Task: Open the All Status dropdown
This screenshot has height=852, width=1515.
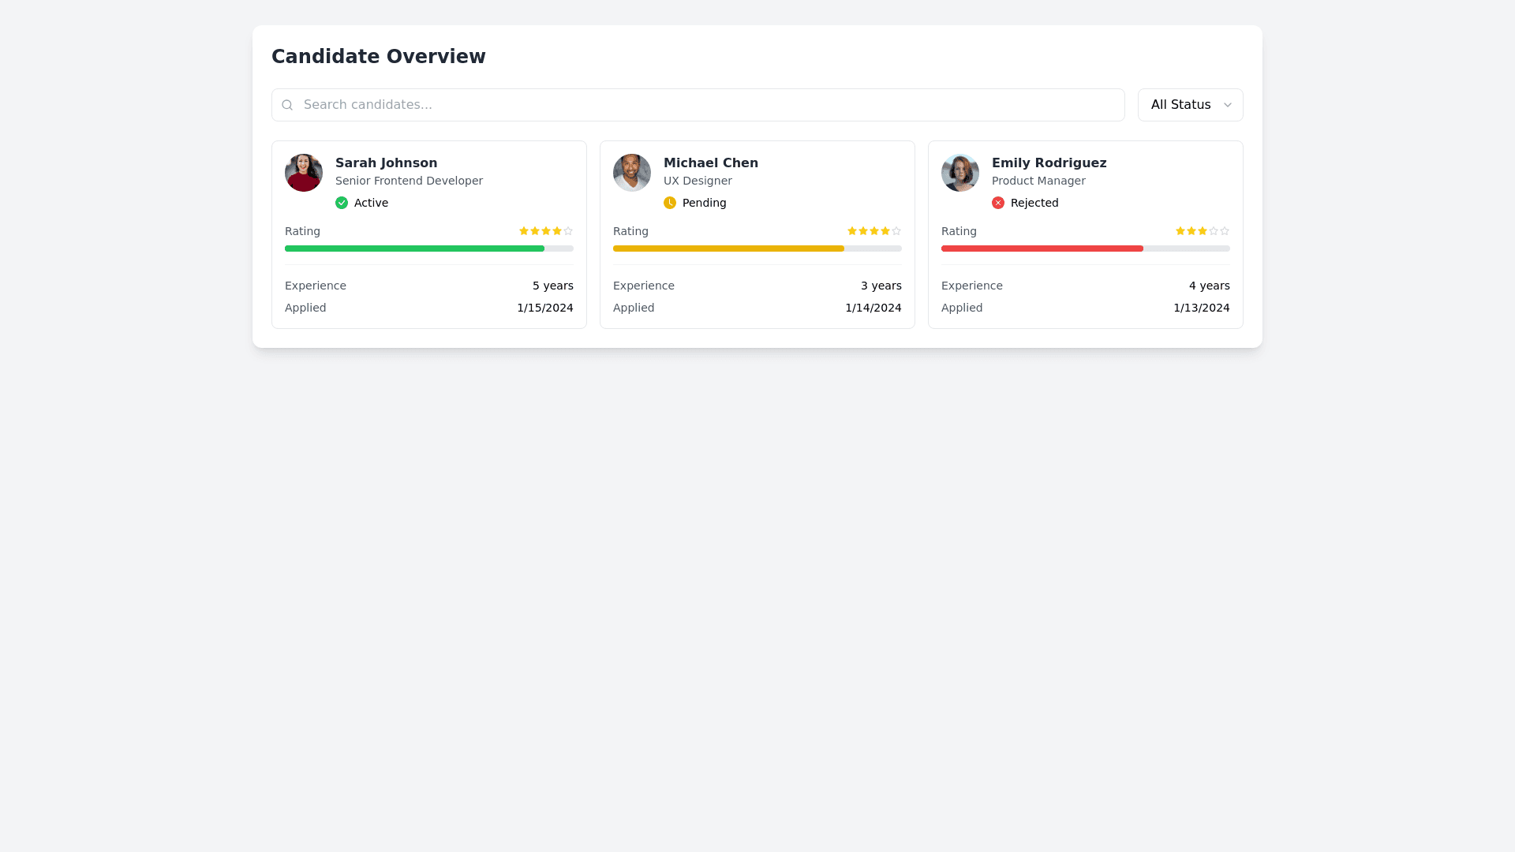Action: coord(1181,105)
